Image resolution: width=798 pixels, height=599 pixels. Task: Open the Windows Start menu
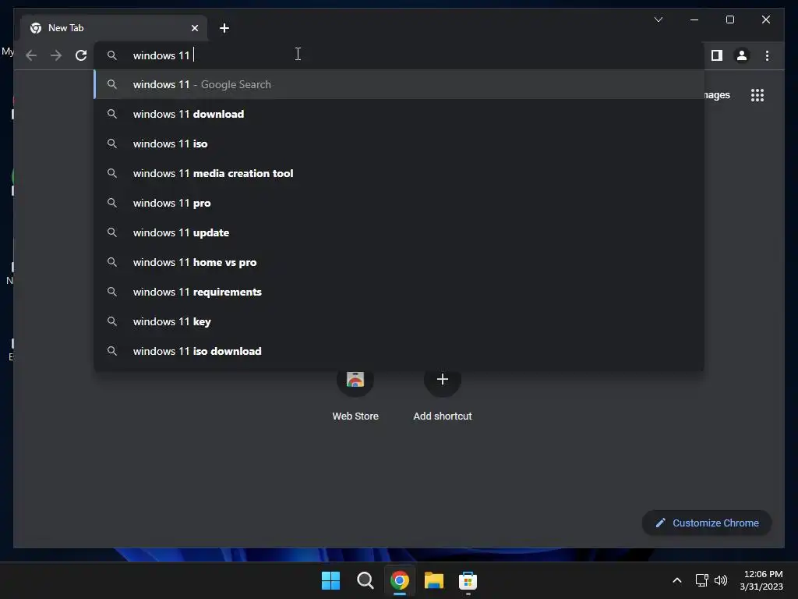[330, 580]
